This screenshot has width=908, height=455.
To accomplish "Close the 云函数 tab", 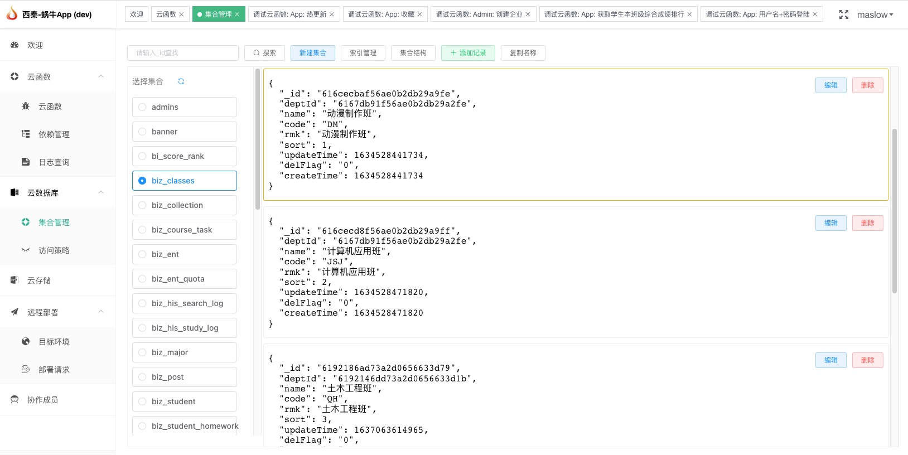I will [x=181, y=14].
